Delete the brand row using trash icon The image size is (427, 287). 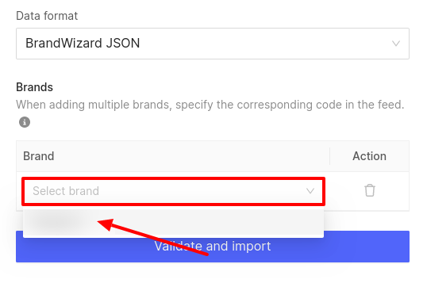point(370,190)
